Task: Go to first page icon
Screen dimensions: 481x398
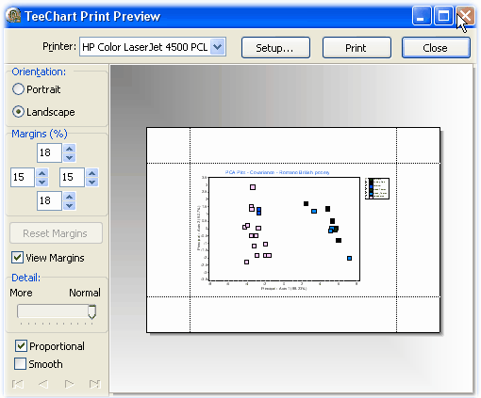Action: coord(18,384)
